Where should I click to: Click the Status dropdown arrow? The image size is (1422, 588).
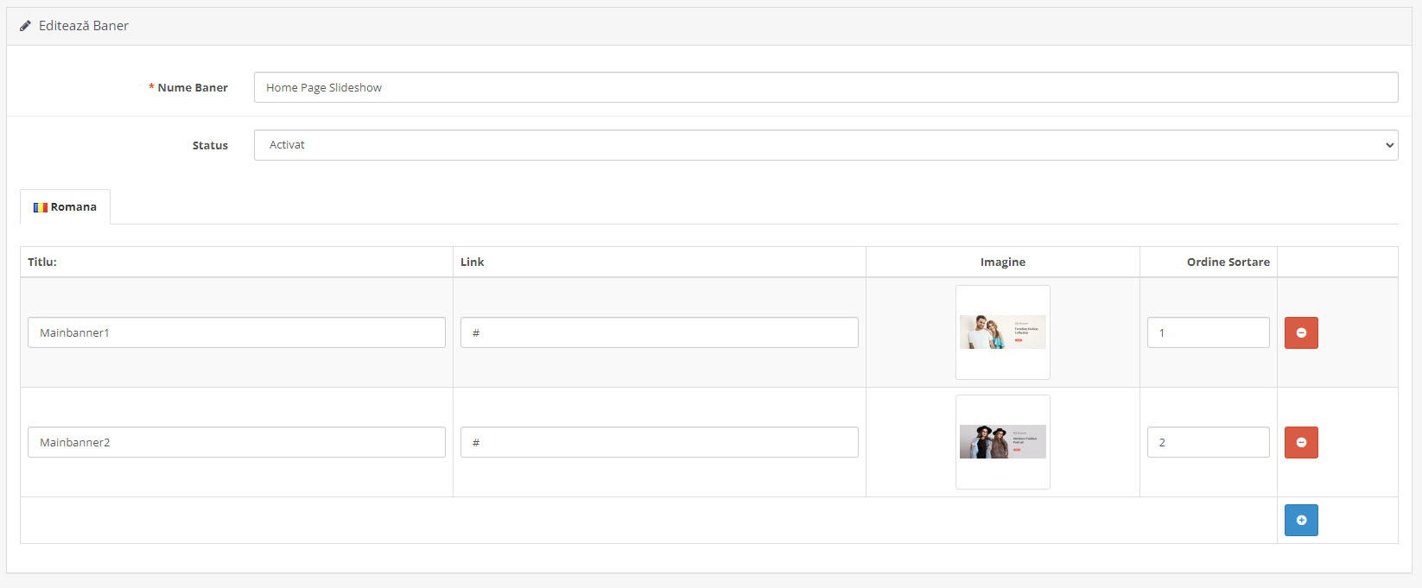[x=1389, y=145]
